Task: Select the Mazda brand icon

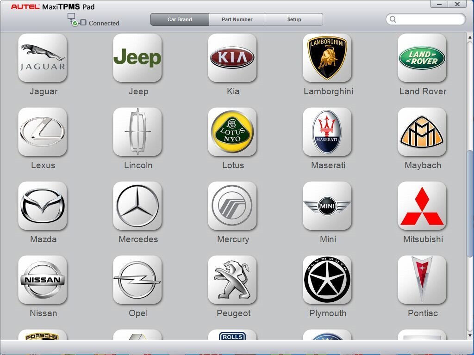Action: (x=42, y=206)
